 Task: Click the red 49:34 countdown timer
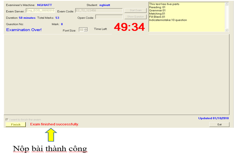129,27
